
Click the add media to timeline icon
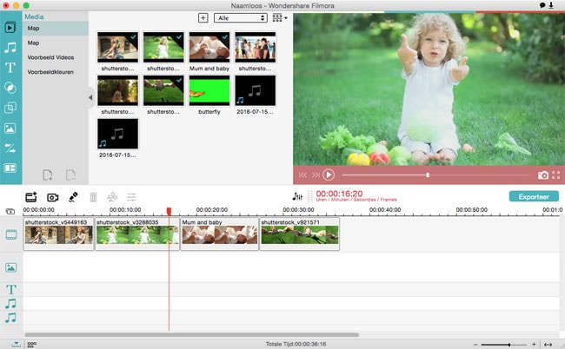tap(31, 197)
